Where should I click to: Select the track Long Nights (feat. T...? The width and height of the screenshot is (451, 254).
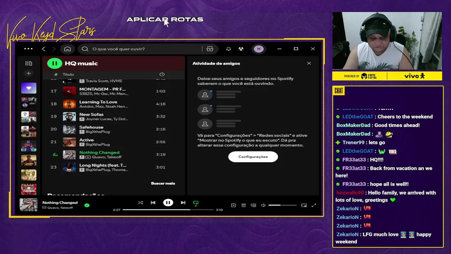tap(113, 167)
